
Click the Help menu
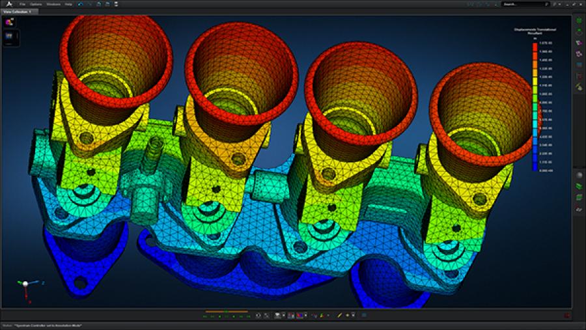[69, 4]
